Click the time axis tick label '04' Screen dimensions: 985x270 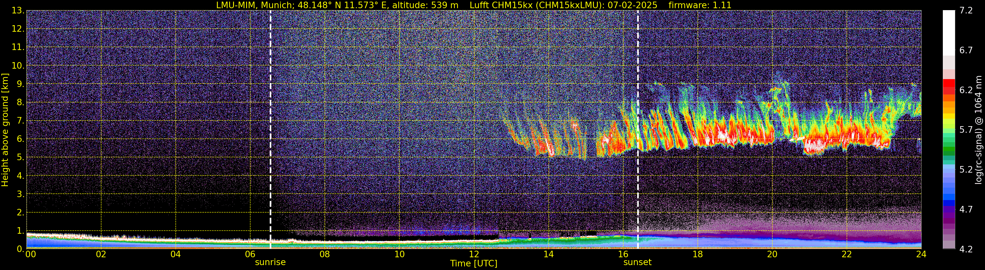(x=176, y=254)
